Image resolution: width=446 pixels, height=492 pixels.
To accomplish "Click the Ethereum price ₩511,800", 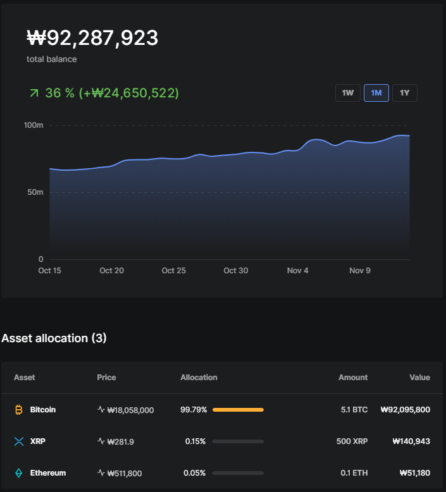I will click(x=125, y=473).
